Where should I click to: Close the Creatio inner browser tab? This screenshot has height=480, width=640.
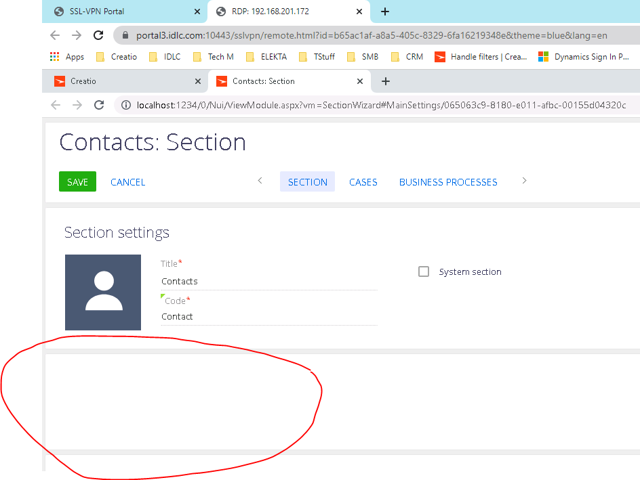pyautogui.click(x=198, y=81)
